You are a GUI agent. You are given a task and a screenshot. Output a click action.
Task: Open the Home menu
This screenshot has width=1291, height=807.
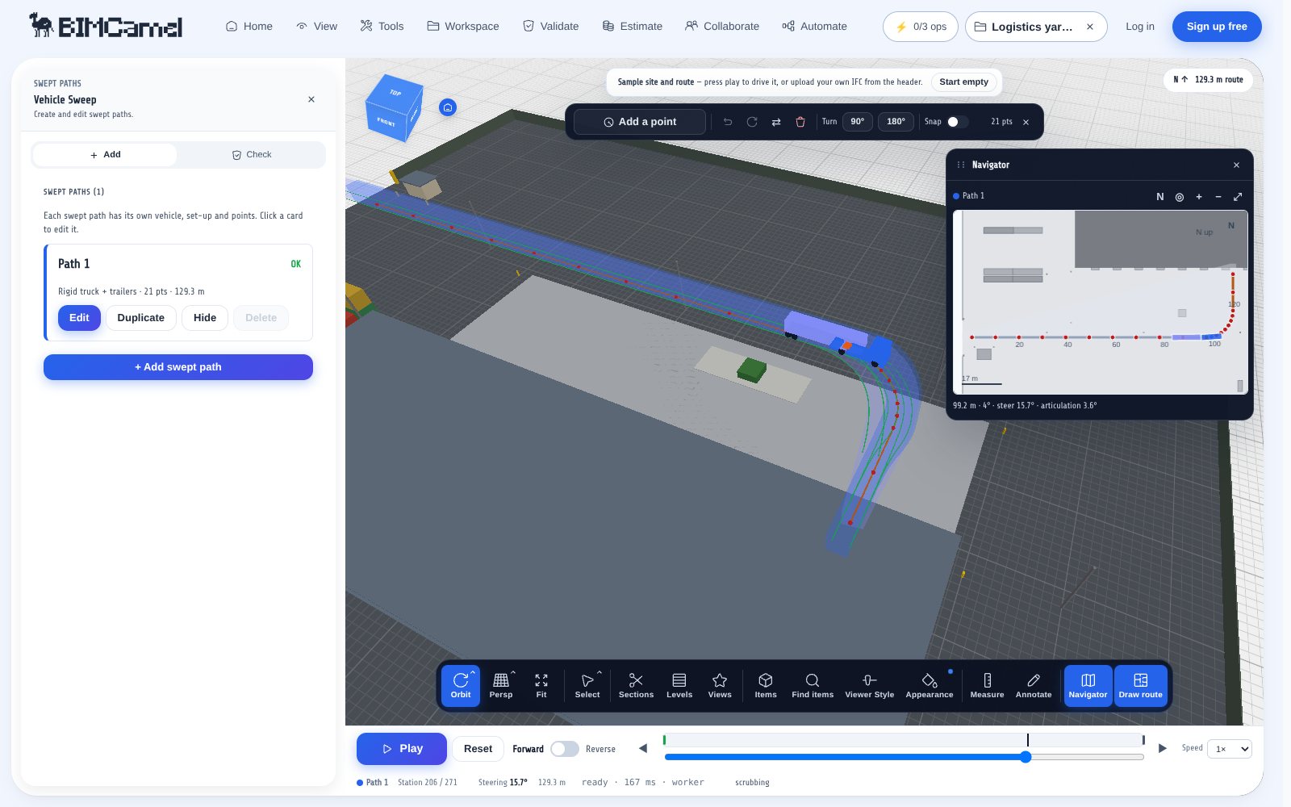(249, 27)
